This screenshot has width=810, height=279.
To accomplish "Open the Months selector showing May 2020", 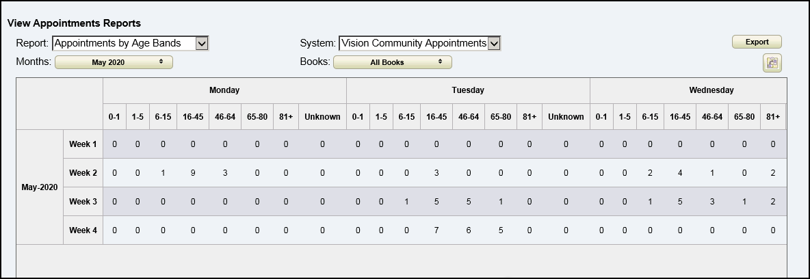I will [x=114, y=62].
